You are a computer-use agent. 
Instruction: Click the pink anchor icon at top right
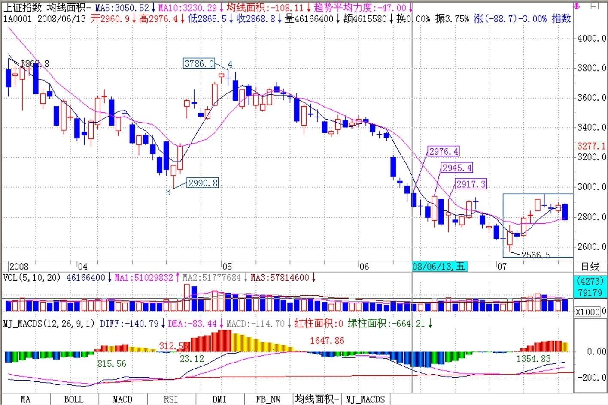click(577, 6)
